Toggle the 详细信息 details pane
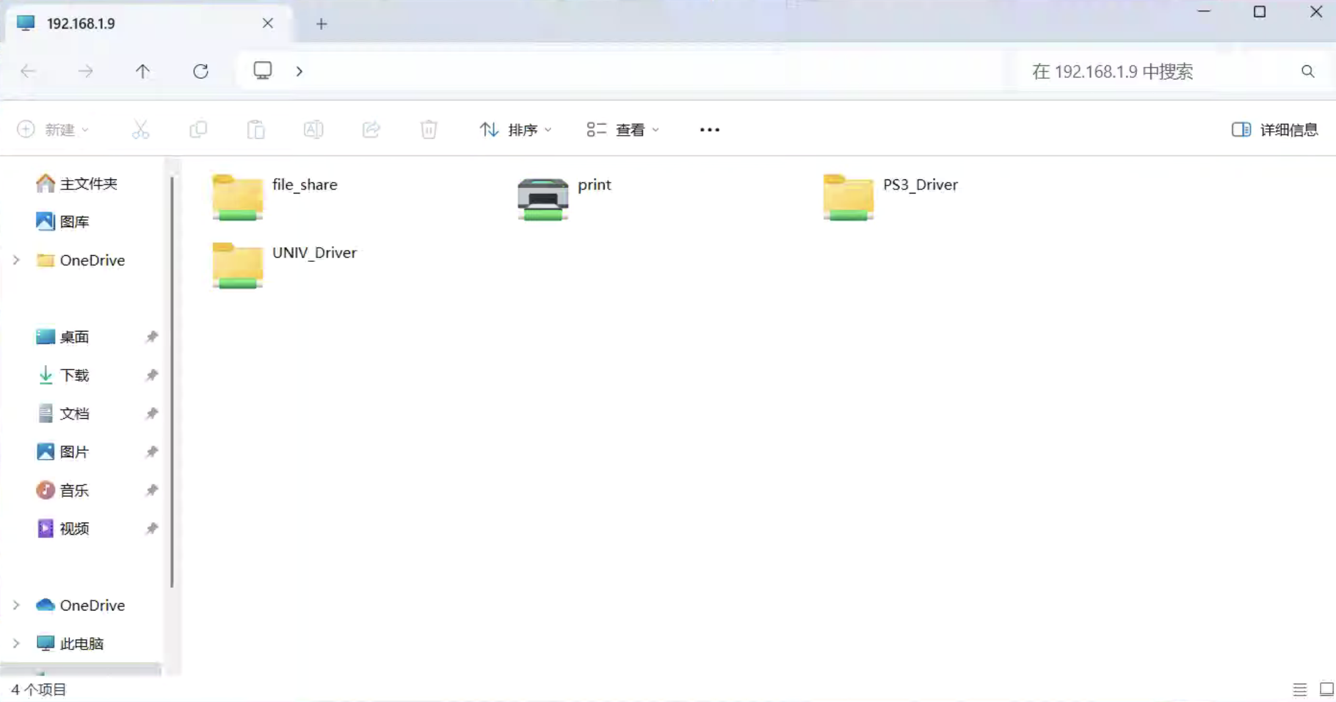Screen dimensions: 1336x702 tap(1275, 129)
